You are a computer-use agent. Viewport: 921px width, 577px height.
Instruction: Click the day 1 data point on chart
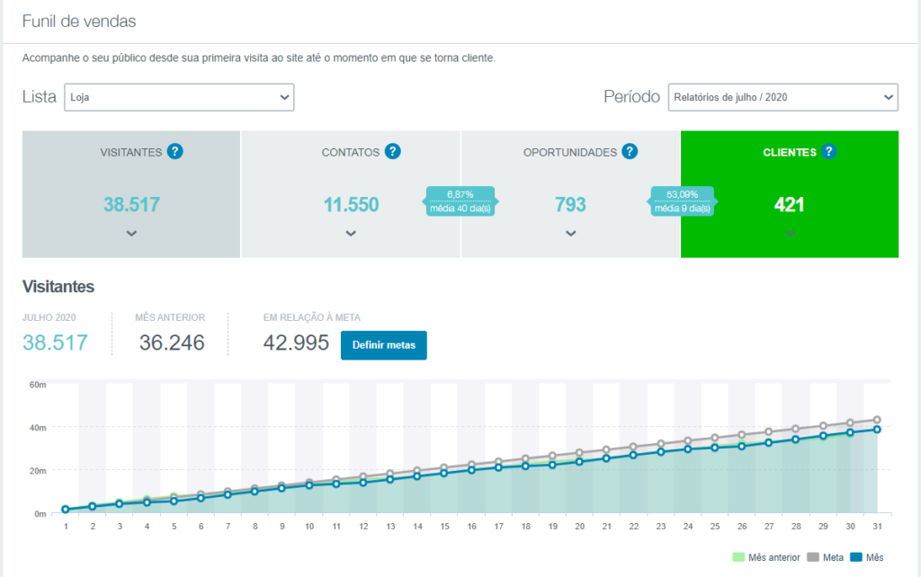(66, 510)
